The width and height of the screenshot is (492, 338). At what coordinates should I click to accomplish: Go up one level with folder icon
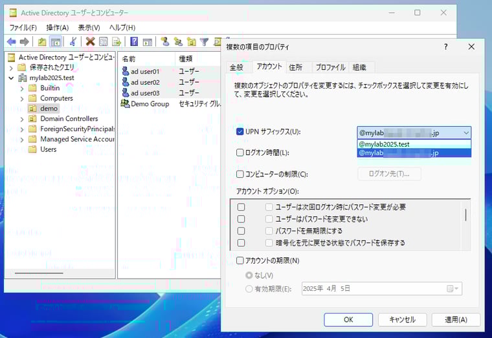tap(42, 41)
